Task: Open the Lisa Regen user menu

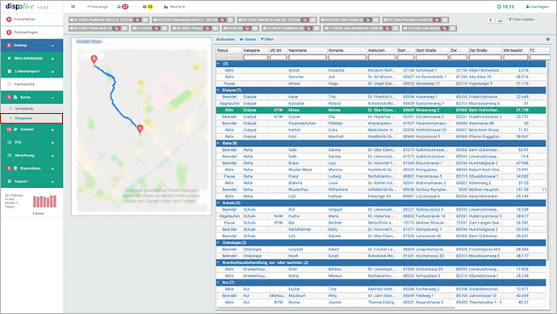Action: coord(537,6)
